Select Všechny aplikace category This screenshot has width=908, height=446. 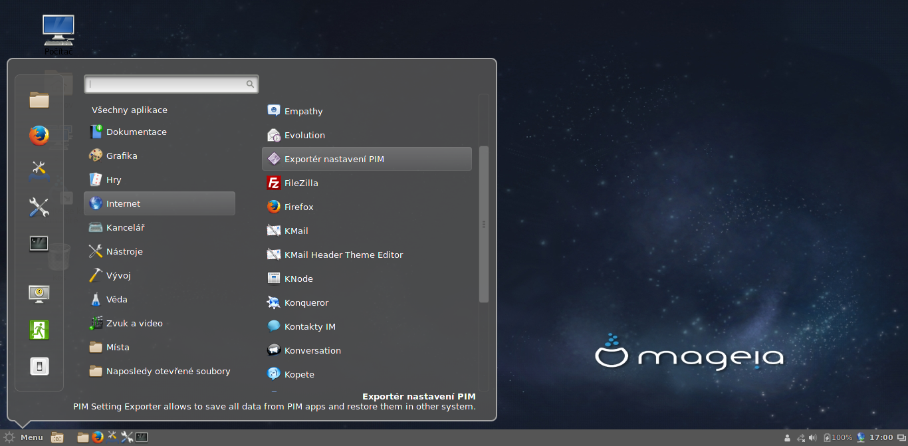160,110
